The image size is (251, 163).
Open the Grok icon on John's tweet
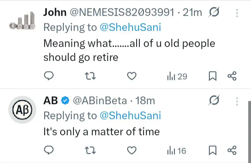[x=213, y=13]
